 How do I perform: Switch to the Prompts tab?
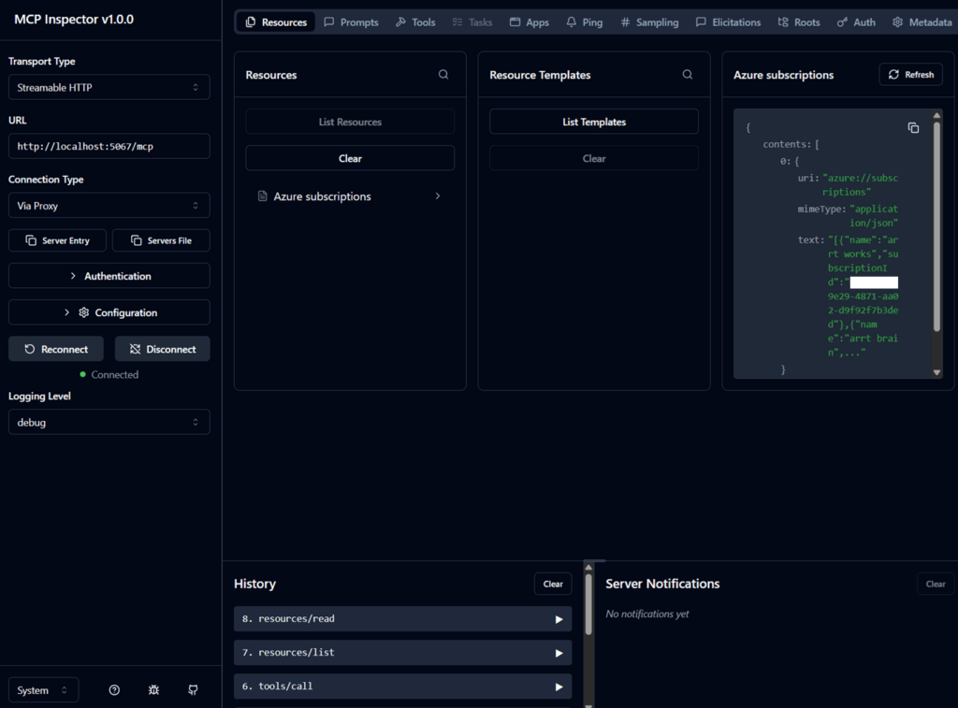[352, 22]
